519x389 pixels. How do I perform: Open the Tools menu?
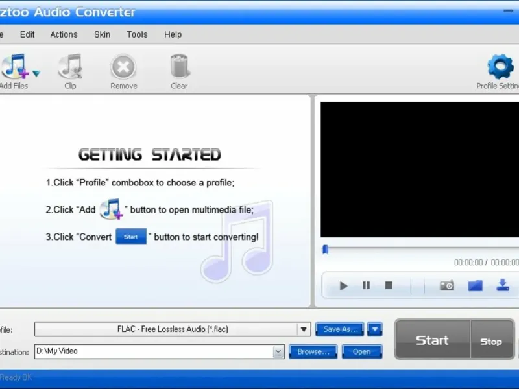pyautogui.click(x=137, y=34)
